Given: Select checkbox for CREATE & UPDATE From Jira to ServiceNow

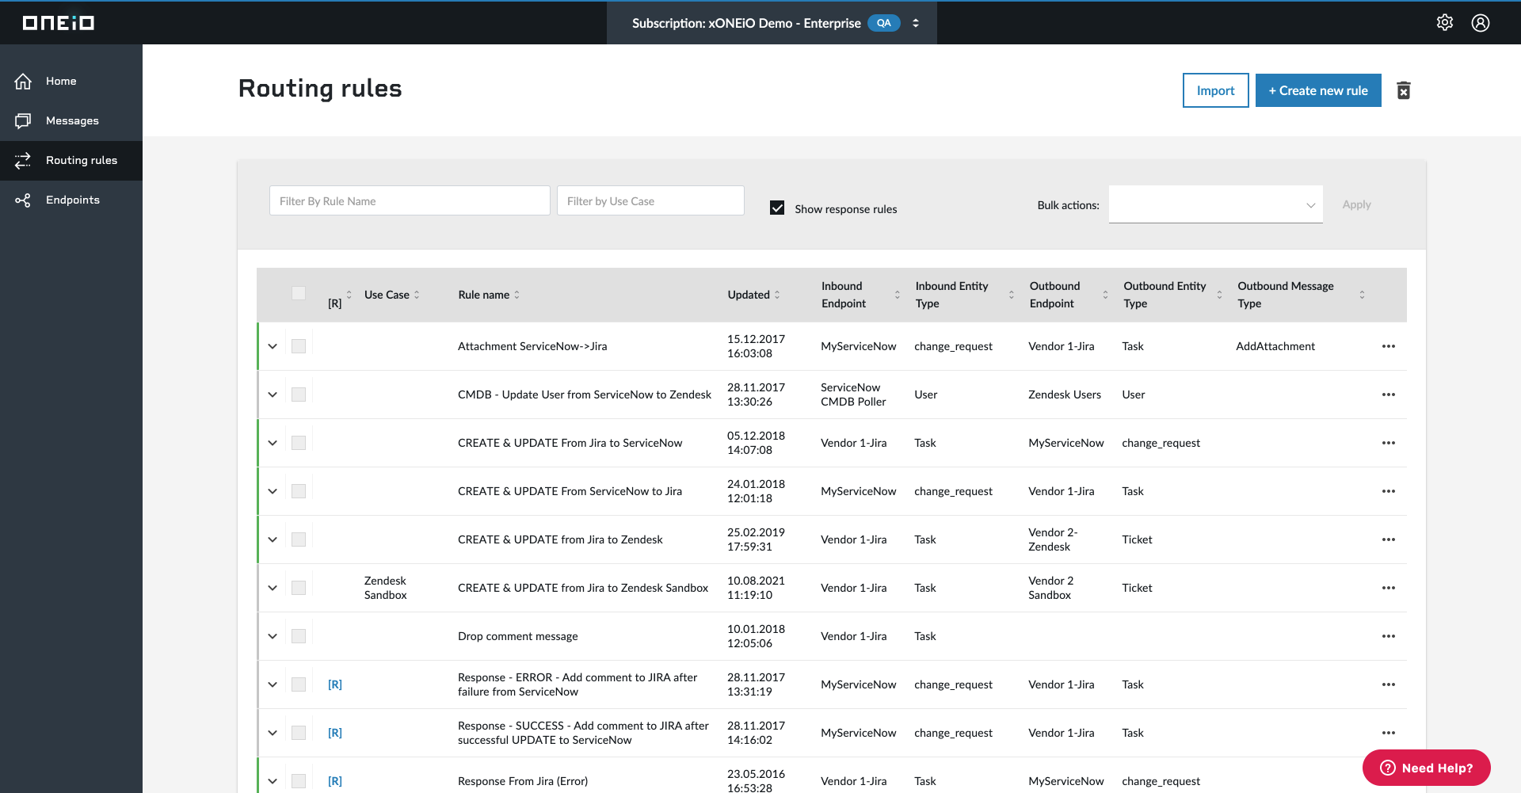Looking at the screenshot, I should tap(299, 443).
